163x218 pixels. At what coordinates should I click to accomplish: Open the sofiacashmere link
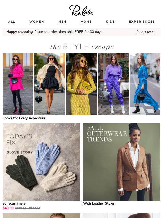14,203
